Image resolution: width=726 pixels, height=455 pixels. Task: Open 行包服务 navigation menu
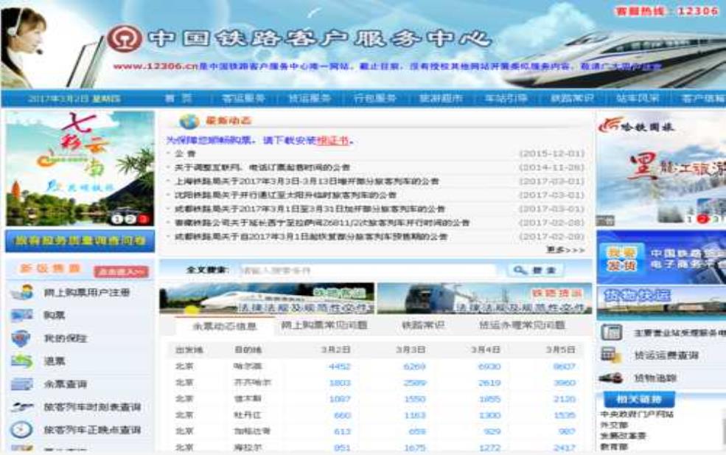[375, 98]
